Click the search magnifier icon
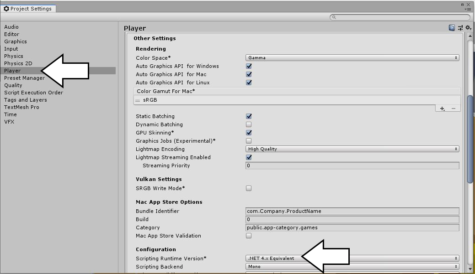The width and height of the screenshot is (475, 274). coord(334,17)
